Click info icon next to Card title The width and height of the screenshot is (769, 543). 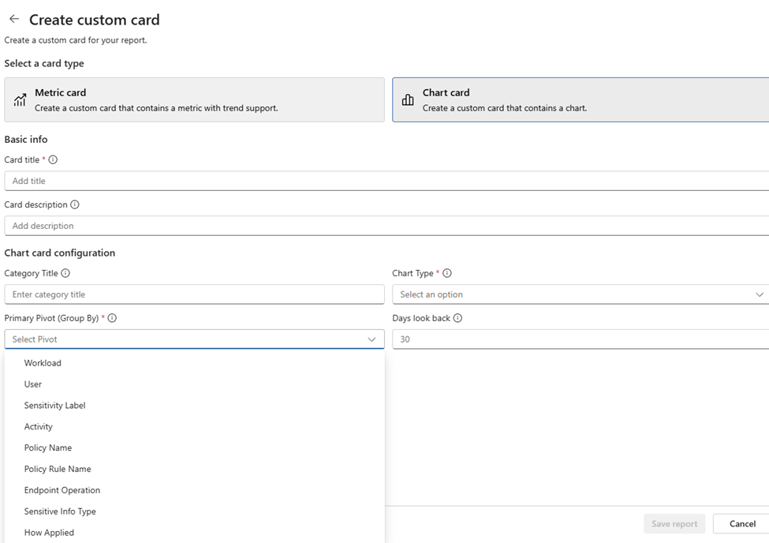[53, 159]
